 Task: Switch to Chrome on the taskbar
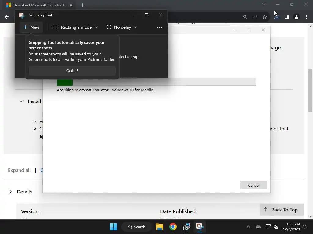173,227
